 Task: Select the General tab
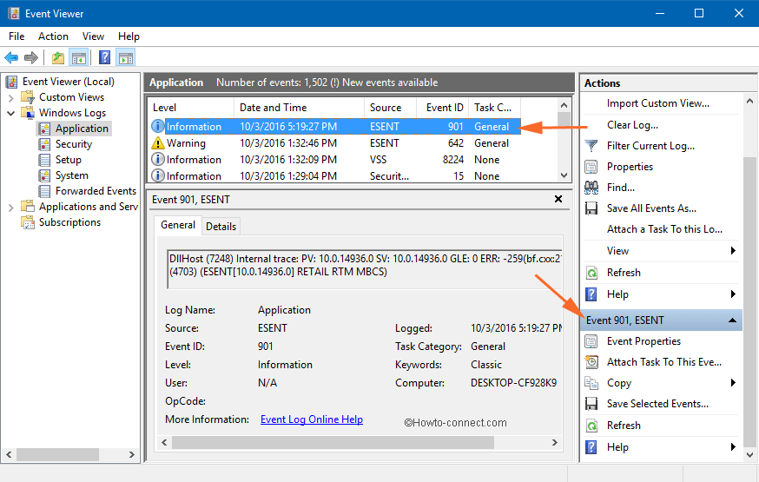click(x=178, y=225)
